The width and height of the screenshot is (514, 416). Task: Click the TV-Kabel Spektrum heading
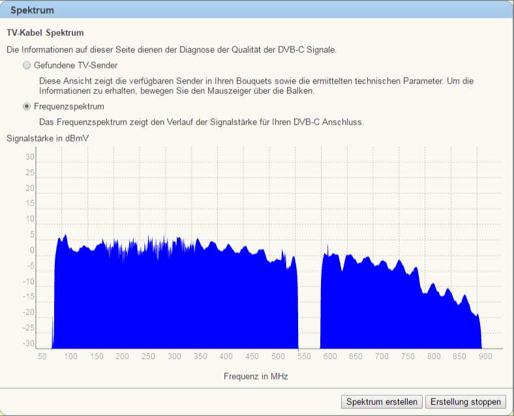pos(45,32)
